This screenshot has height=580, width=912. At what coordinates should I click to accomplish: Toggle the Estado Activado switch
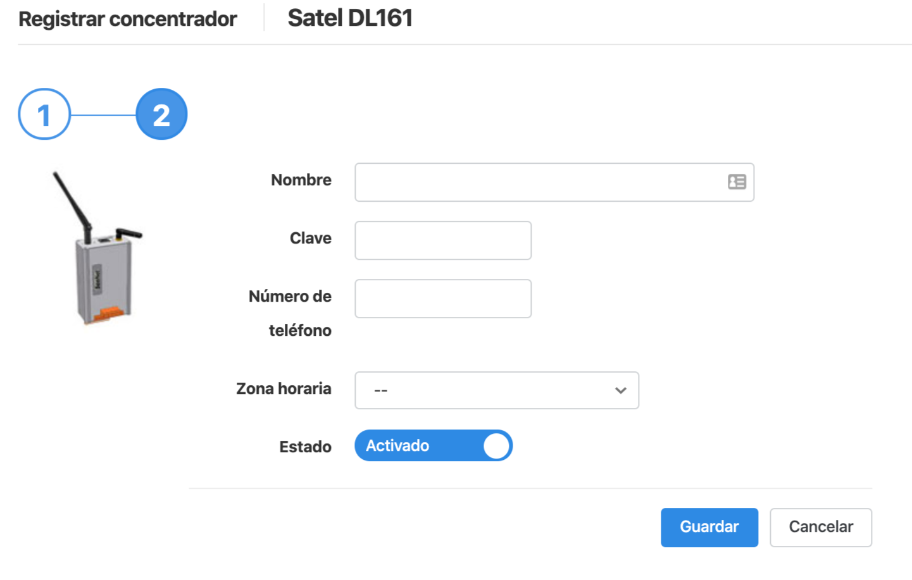pos(434,445)
